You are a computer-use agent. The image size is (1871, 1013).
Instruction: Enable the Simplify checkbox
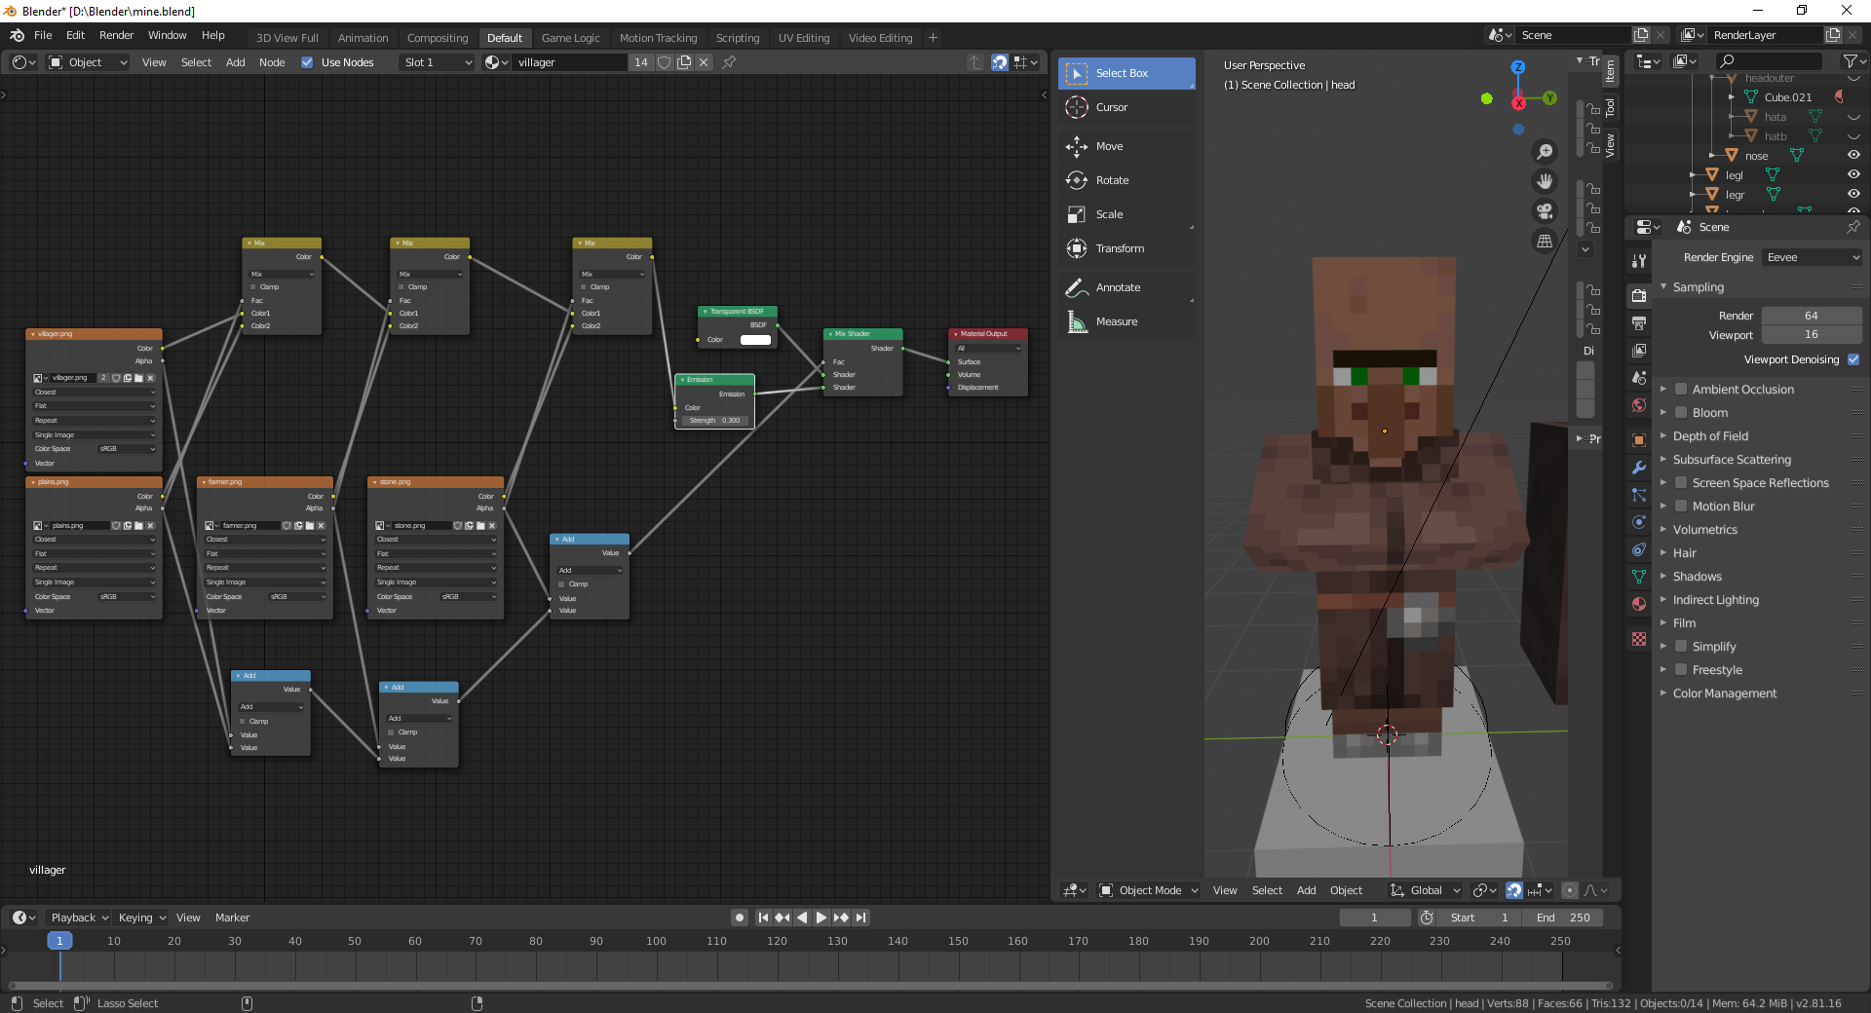[x=1681, y=646]
